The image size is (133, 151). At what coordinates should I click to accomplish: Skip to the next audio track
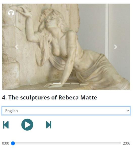49,125
